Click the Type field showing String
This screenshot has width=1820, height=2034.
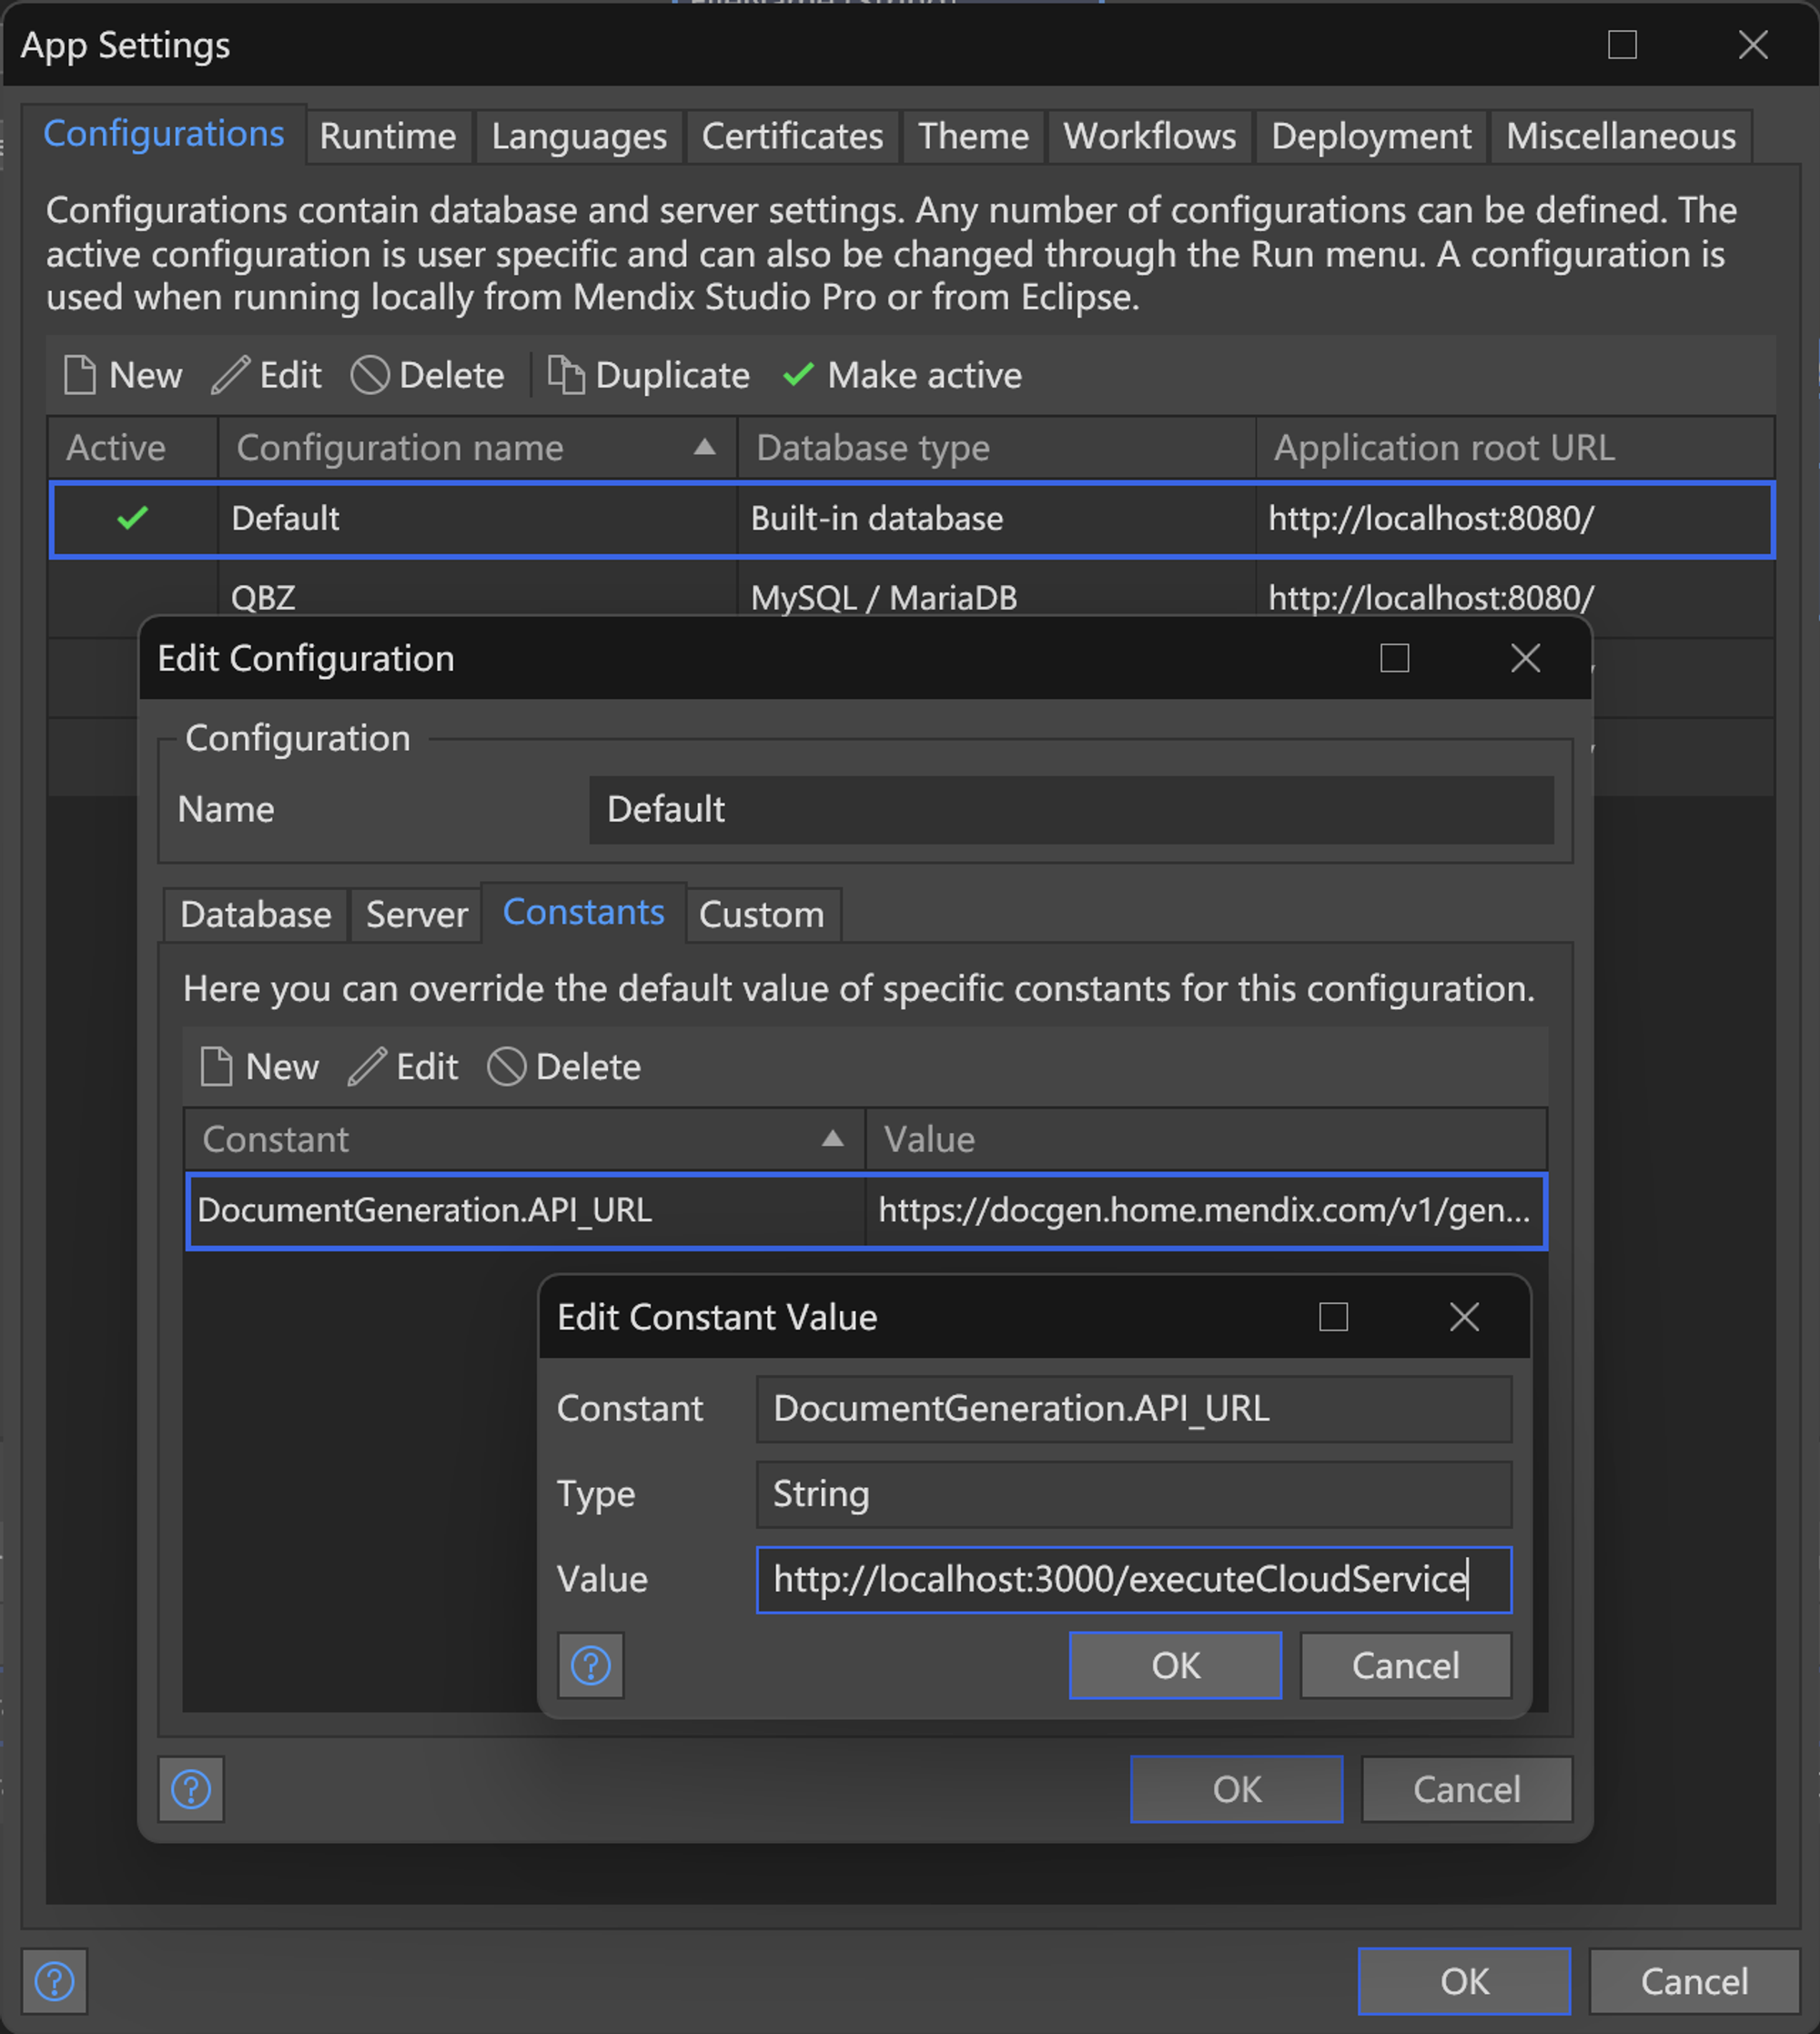[x=1134, y=1494]
